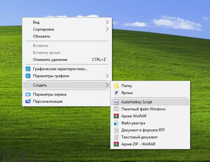
Task: Expand the Параметры графики submenu arrow
Action: (107, 76)
